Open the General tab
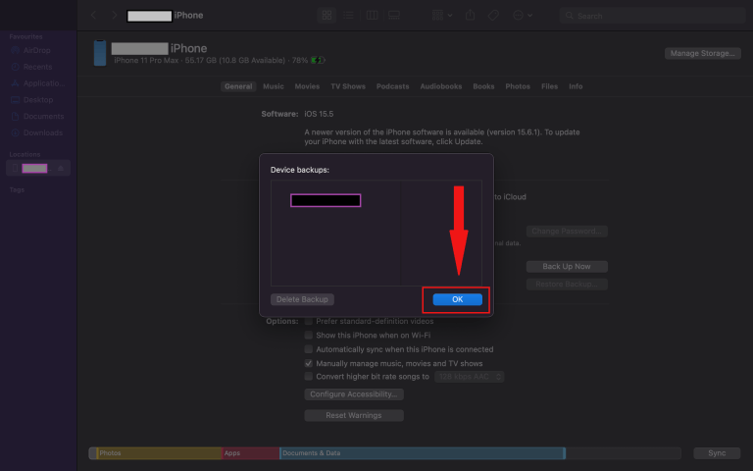The image size is (753, 471). (238, 86)
